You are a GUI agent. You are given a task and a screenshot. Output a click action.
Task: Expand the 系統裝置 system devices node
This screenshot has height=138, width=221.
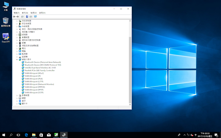[17, 26]
